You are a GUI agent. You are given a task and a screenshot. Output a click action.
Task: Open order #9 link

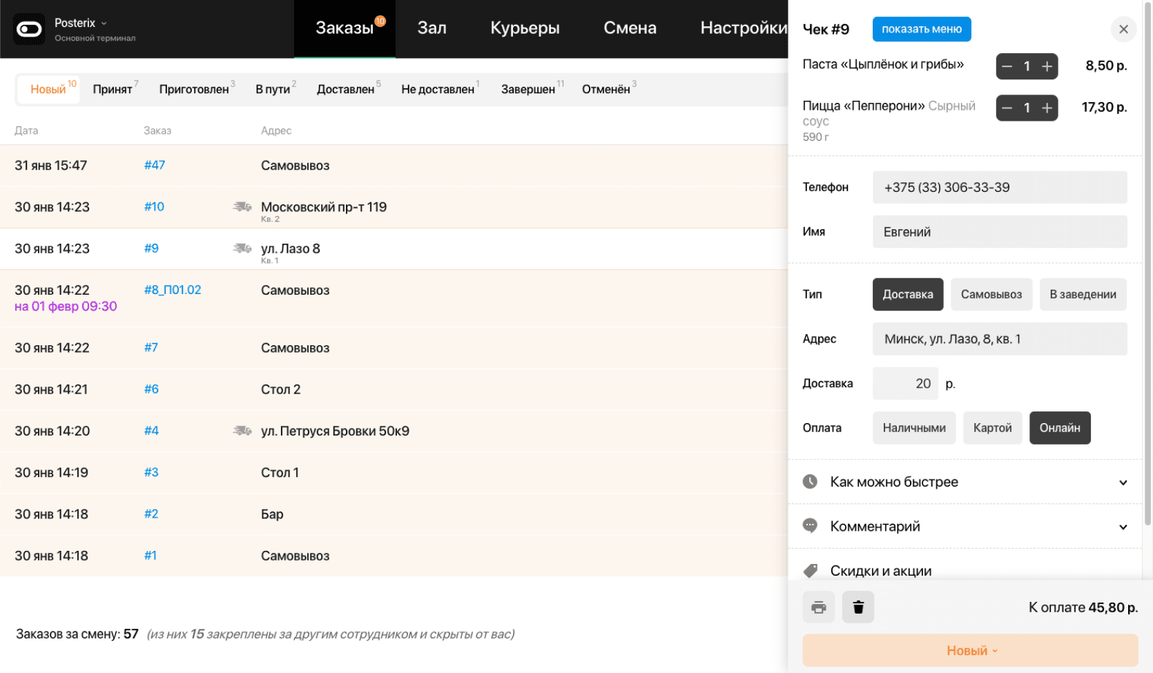pos(151,248)
